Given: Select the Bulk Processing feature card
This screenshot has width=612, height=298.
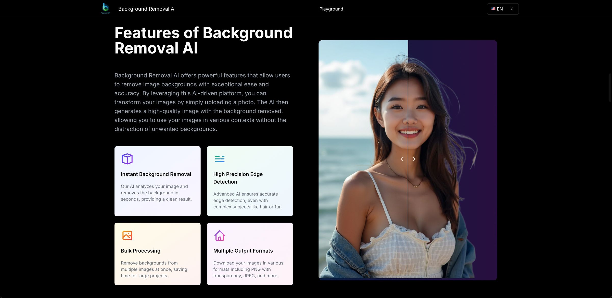Looking at the screenshot, I should (x=157, y=254).
